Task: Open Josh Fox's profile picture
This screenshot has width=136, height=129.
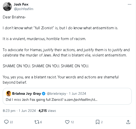Action: [7, 7]
